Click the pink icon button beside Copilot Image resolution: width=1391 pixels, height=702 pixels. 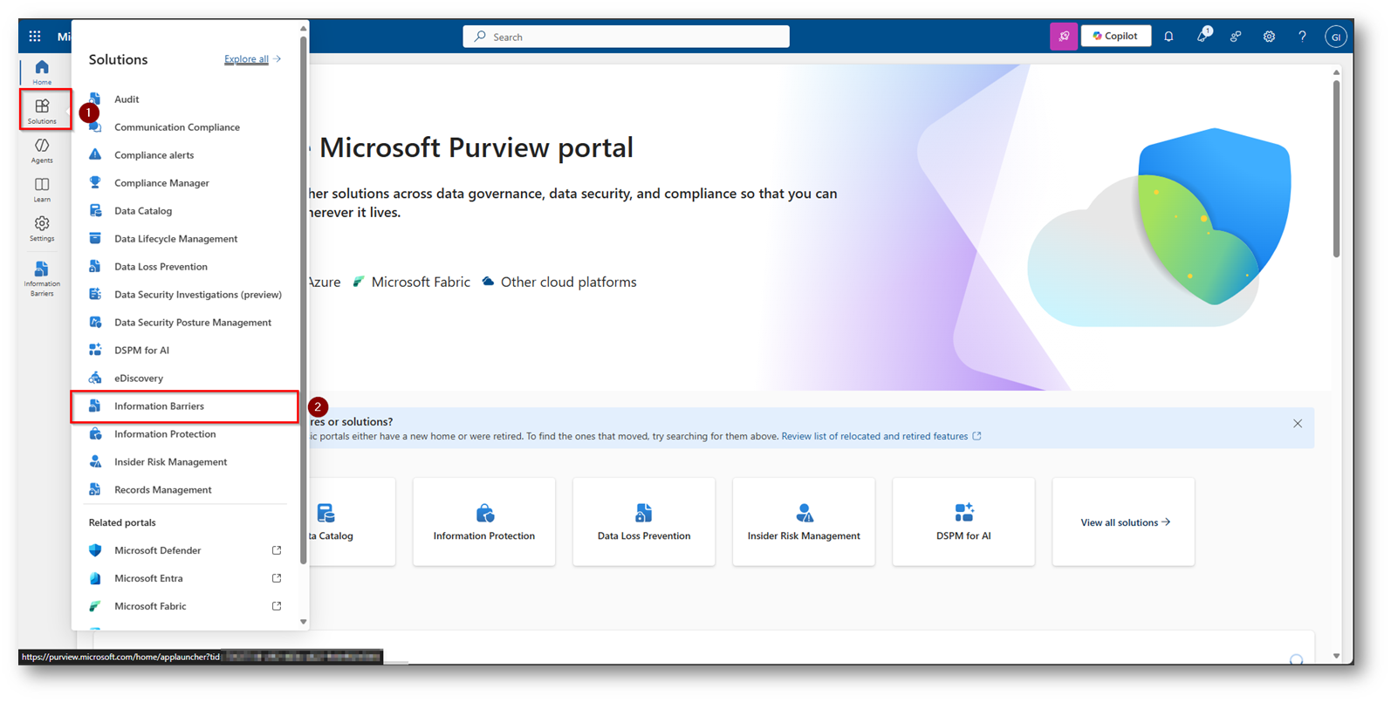1064,37
